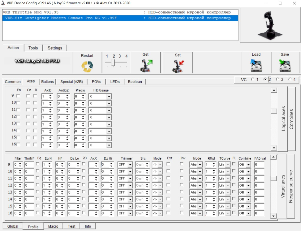Enable logical axis 9 En checkbox
The image size is (301, 231).
click(18, 96)
